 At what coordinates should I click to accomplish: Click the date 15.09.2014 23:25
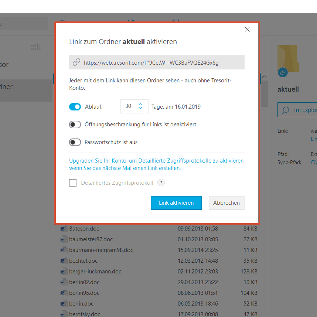click(198, 250)
